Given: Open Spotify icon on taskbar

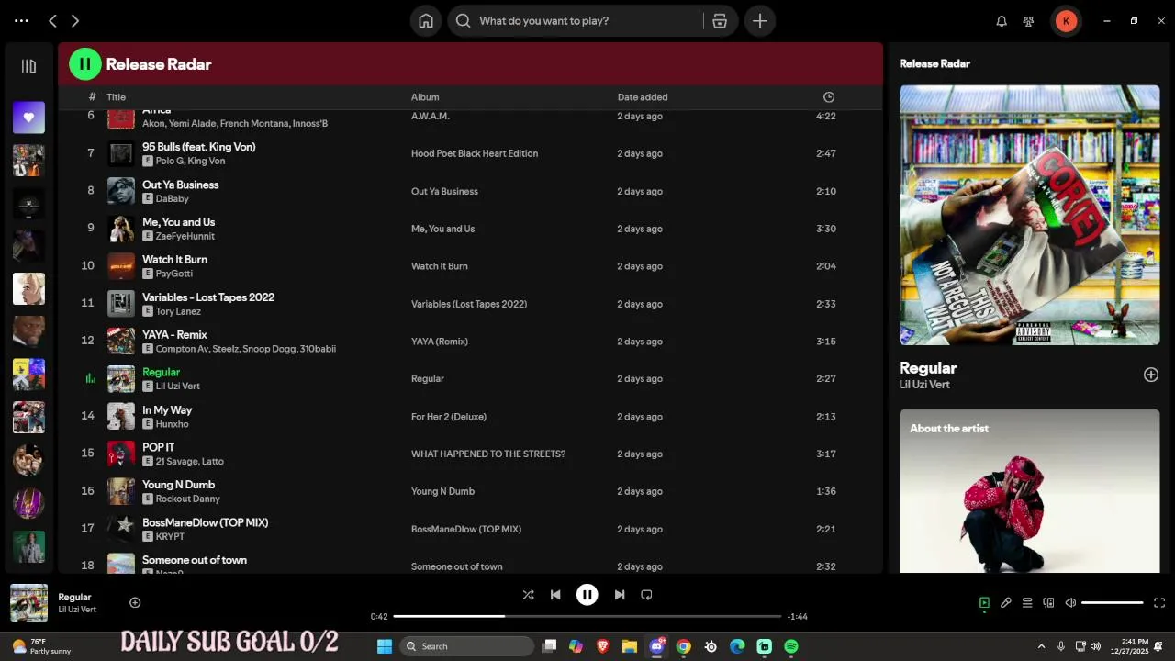Looking at the screenshot, I should pyautogui.click(x=791, y=646).
